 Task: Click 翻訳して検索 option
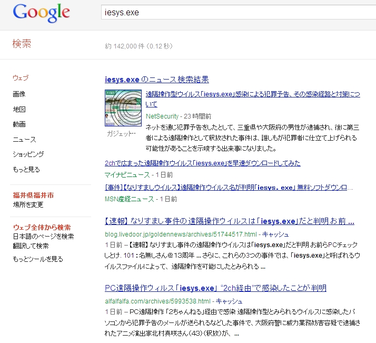[x=31, y=246]
